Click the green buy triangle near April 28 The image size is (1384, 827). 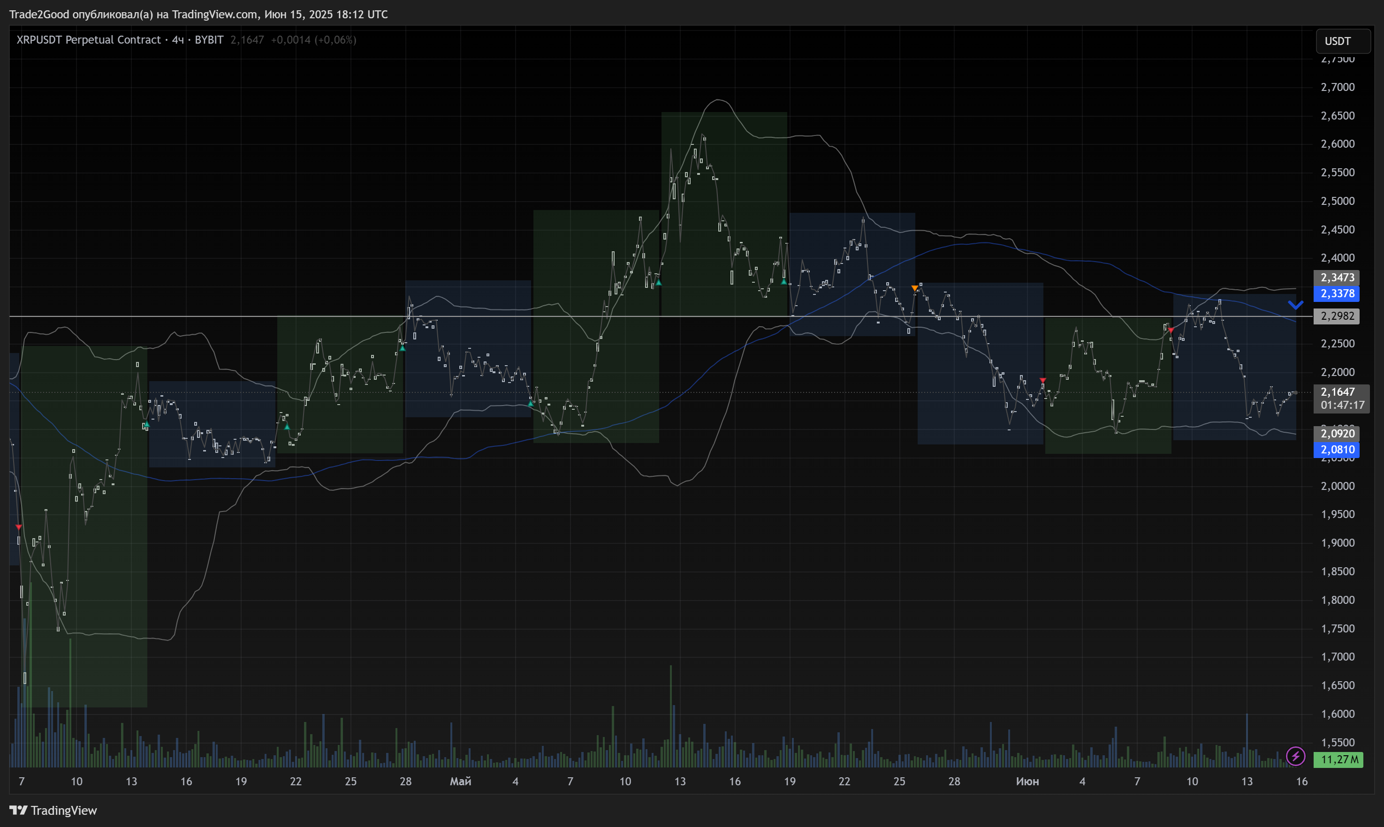click(x=403, y=348)
